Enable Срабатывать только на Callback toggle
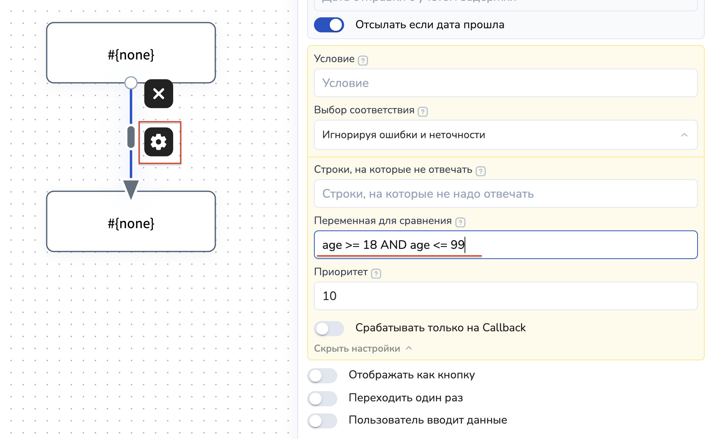The height and width of the screenshot is (439, 716). 329,328
